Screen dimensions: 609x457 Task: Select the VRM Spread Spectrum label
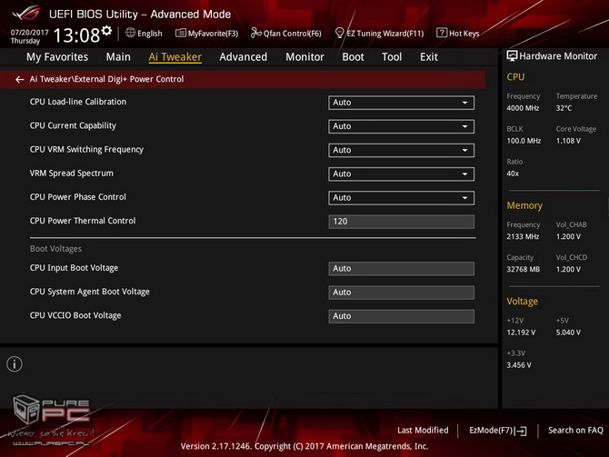click(x=72, y=174)
